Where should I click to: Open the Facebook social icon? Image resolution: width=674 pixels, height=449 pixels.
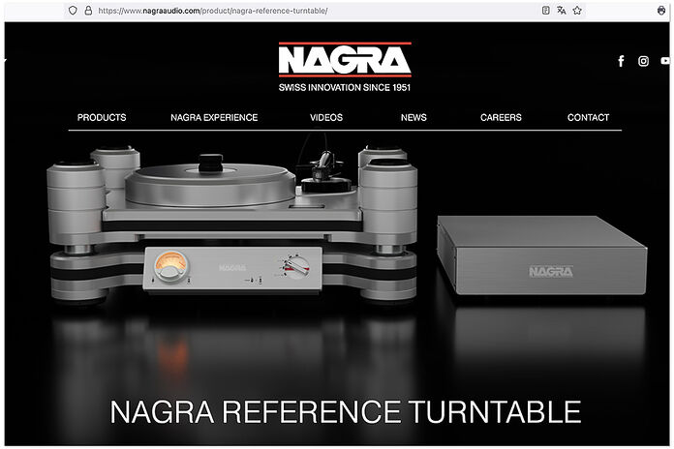(621, 61)
